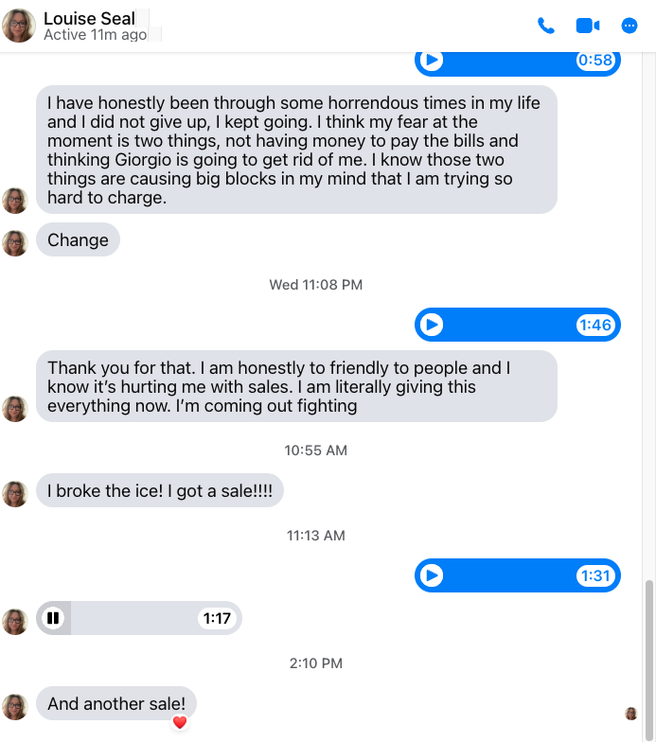
Task: Start a voice call with Louise
Action: [x=546, y=26]
